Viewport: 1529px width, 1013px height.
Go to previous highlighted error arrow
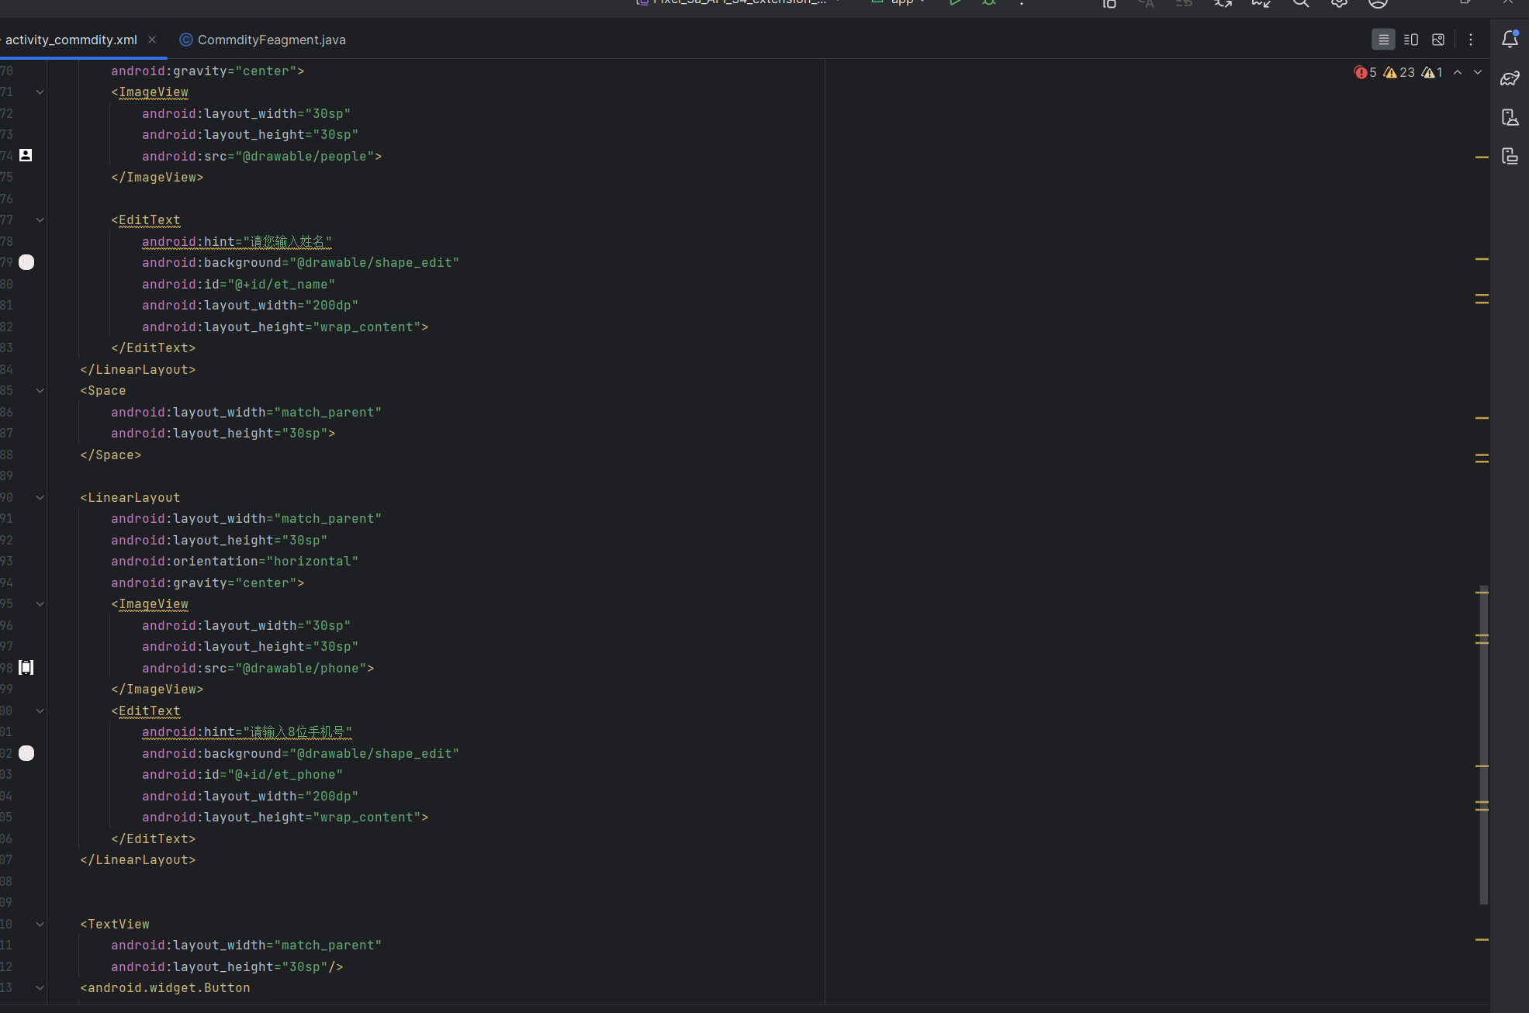(1458, 72)
